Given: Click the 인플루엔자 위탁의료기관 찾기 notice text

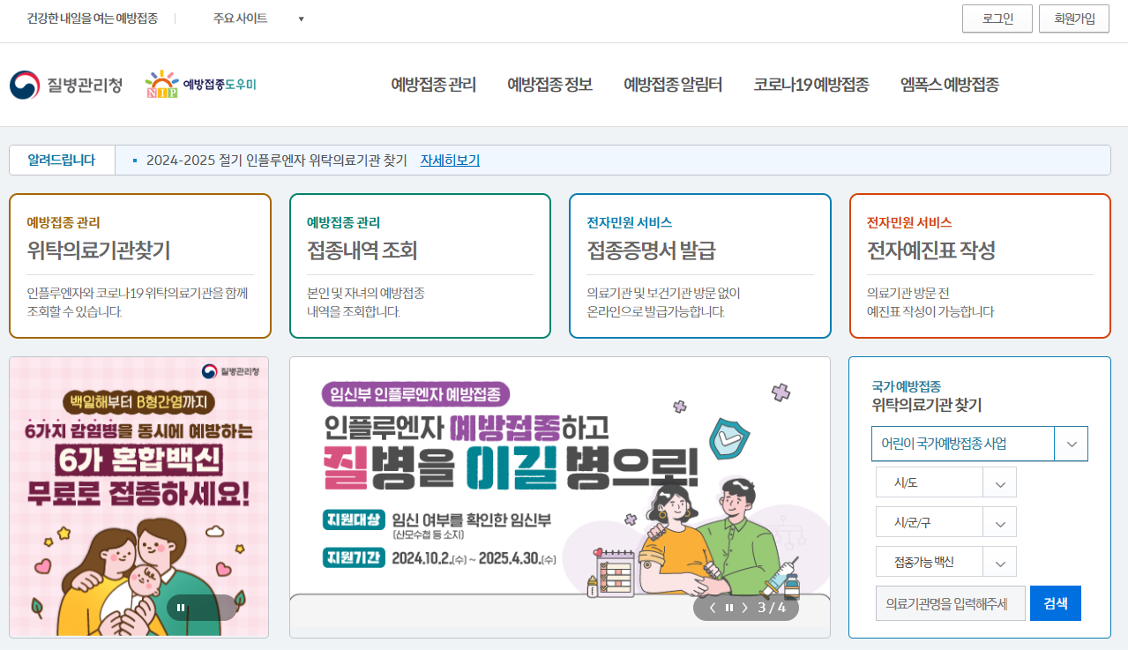Looking at the screenshot, I should tap(277, 161).
